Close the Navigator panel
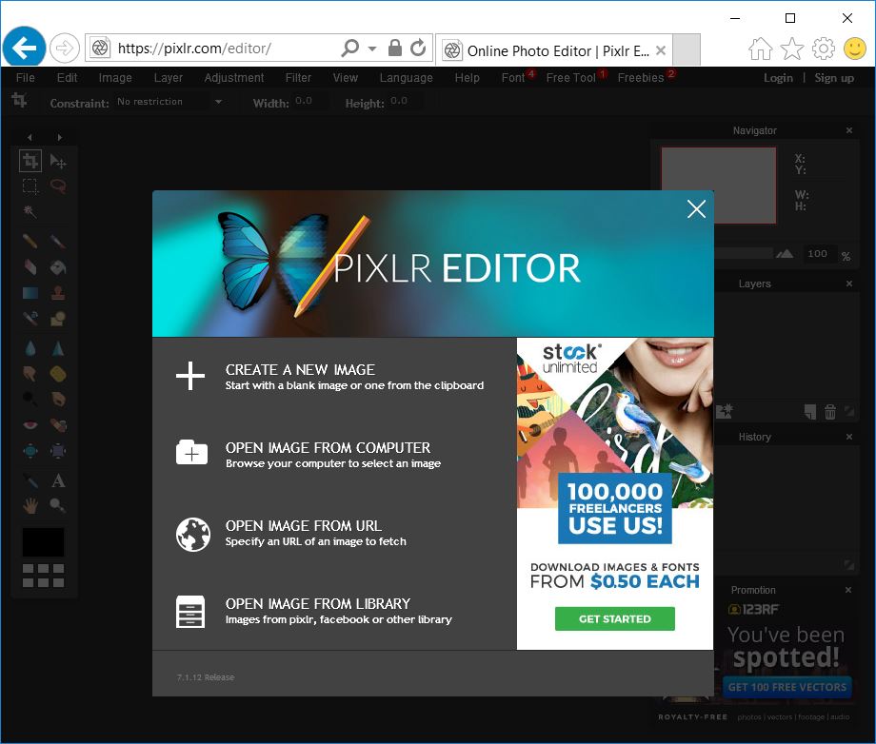 pyautogui.click(x=849, y=130)
